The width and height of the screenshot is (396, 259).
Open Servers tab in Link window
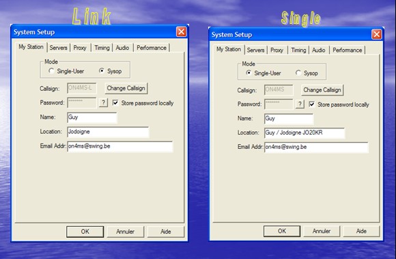point(58,48)
